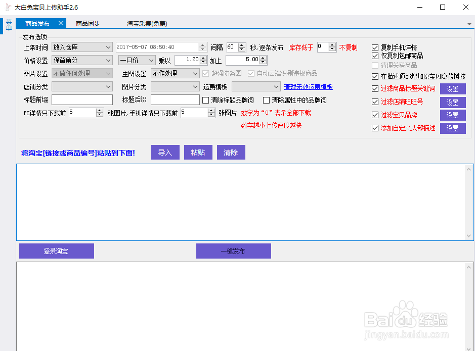The height and width of the screenshot is (351, 475).
Task: Decrease 手机详情只下载前 image count
Action: click(x=211, y=115)
